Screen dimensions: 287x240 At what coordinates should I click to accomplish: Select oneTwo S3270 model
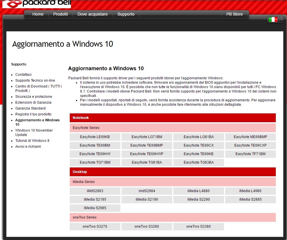(95, 226)
